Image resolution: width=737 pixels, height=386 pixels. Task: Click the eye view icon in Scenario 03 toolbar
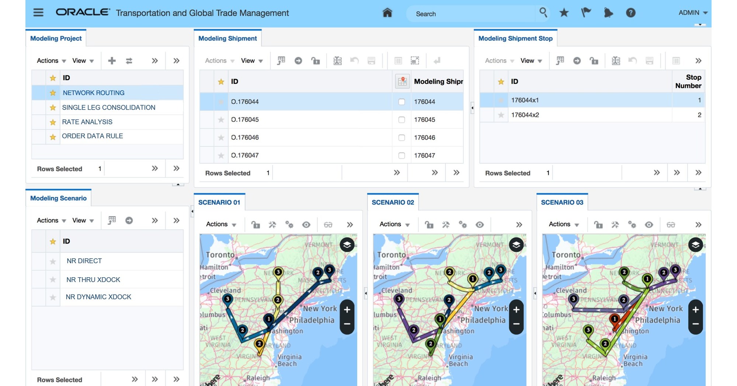click(x=649, y=224)
